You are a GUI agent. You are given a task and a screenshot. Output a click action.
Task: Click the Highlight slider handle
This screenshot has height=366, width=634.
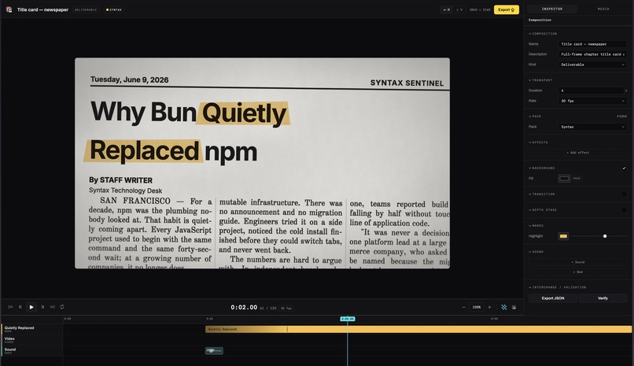[605, 236]
